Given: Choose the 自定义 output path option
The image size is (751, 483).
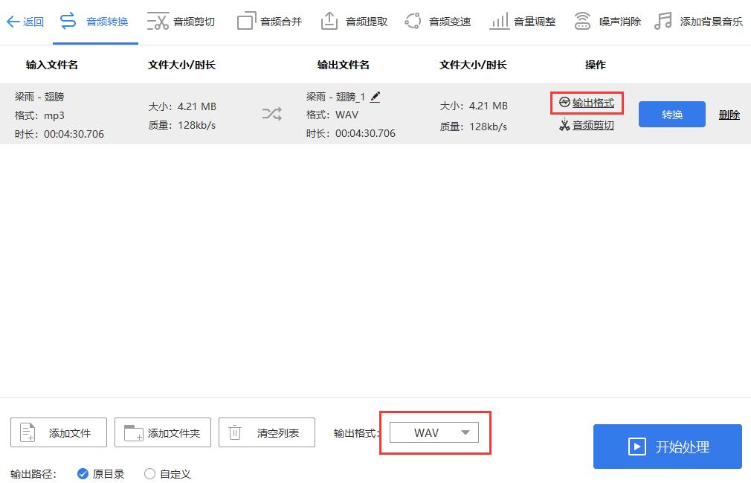Looking at the screenshot, I should 167,473.
